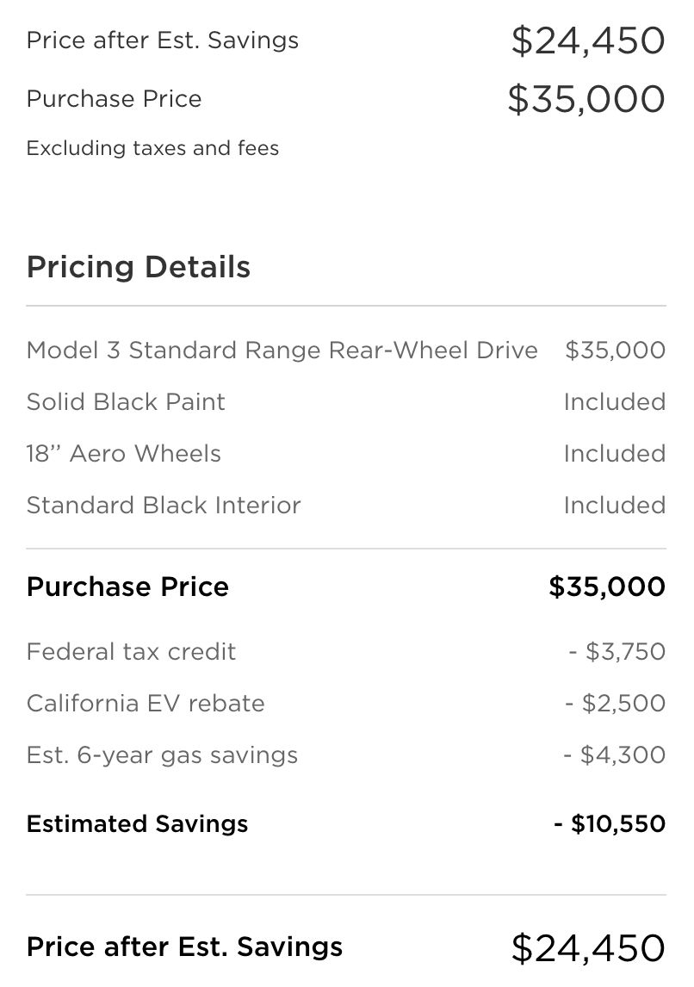Click the Excluding taxes and fees note
This screenshot has width=694, height=987.
click(x=152, y=148)
